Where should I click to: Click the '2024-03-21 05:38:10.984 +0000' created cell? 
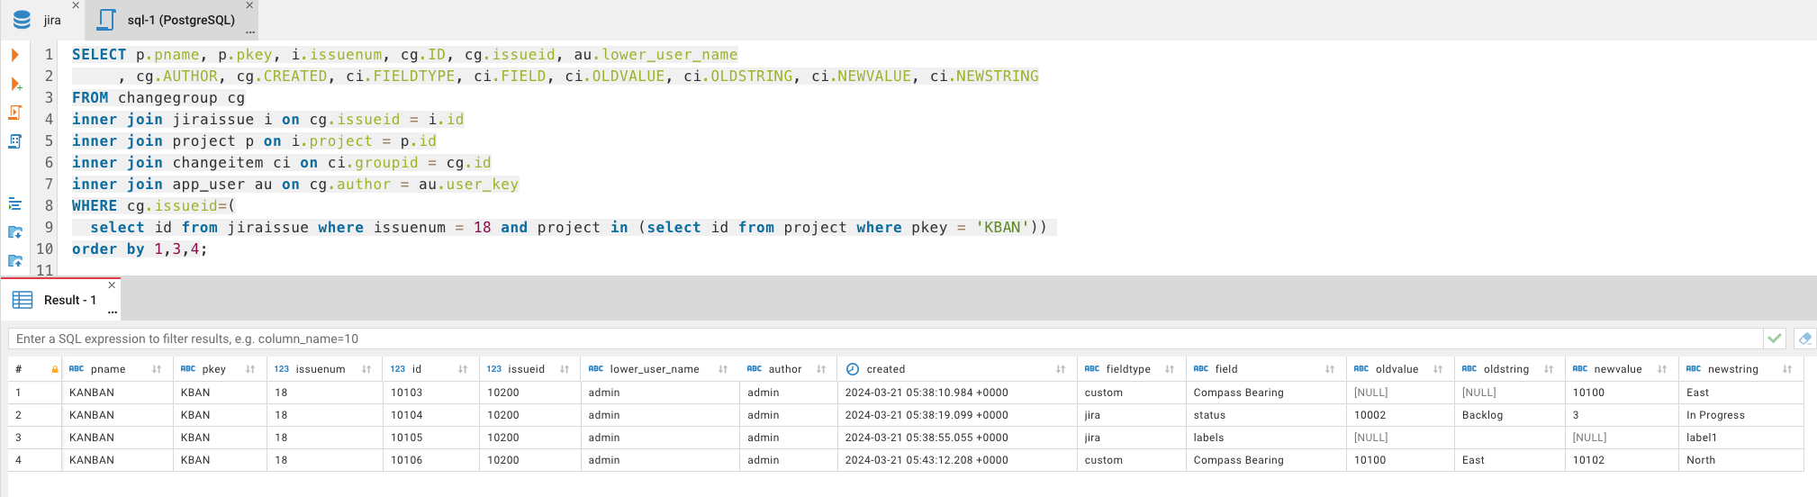click(x=957, y=393)
